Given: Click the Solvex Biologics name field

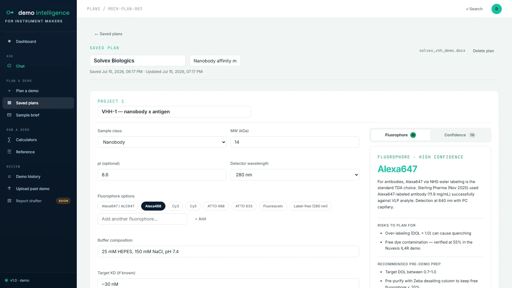Looking at the screenshot, I should point(138,60).
